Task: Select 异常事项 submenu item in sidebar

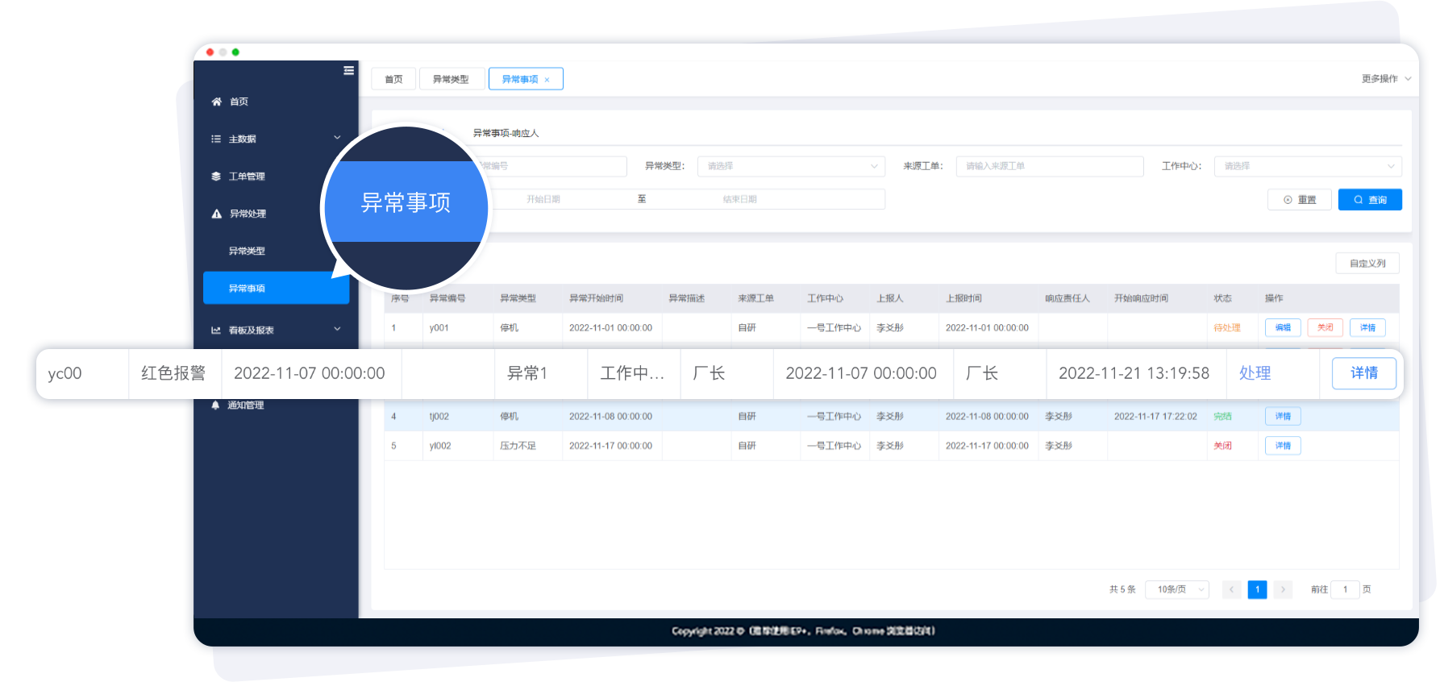Action: click(276, 288)
